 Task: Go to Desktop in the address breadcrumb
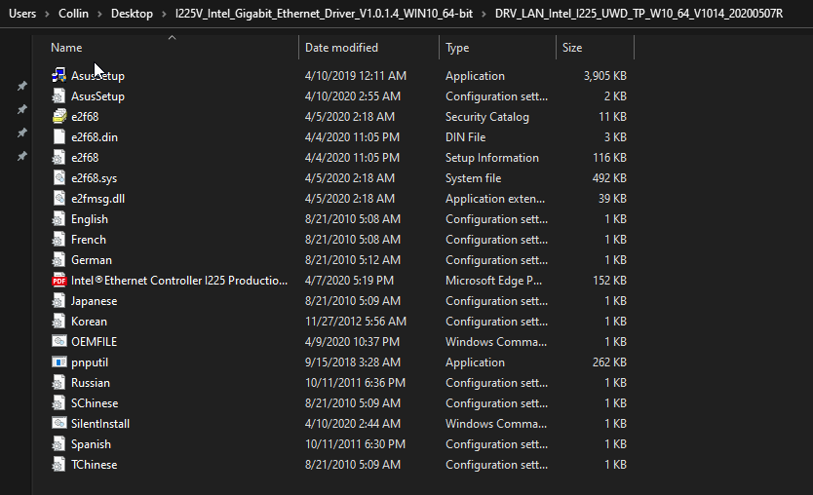click(132, 14)
